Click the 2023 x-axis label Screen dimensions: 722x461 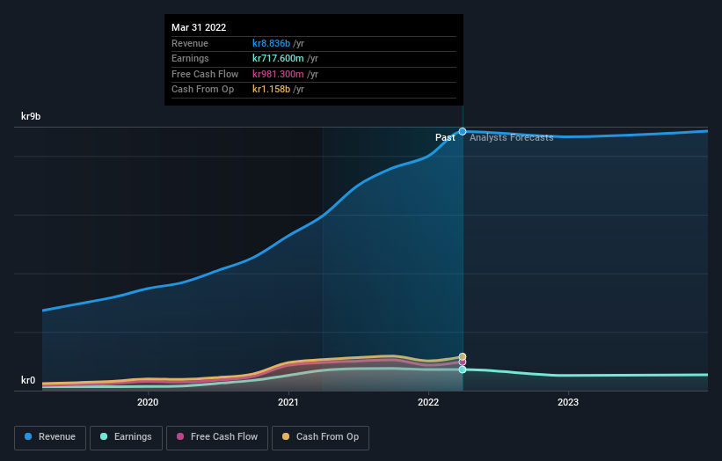coord(569,403)
